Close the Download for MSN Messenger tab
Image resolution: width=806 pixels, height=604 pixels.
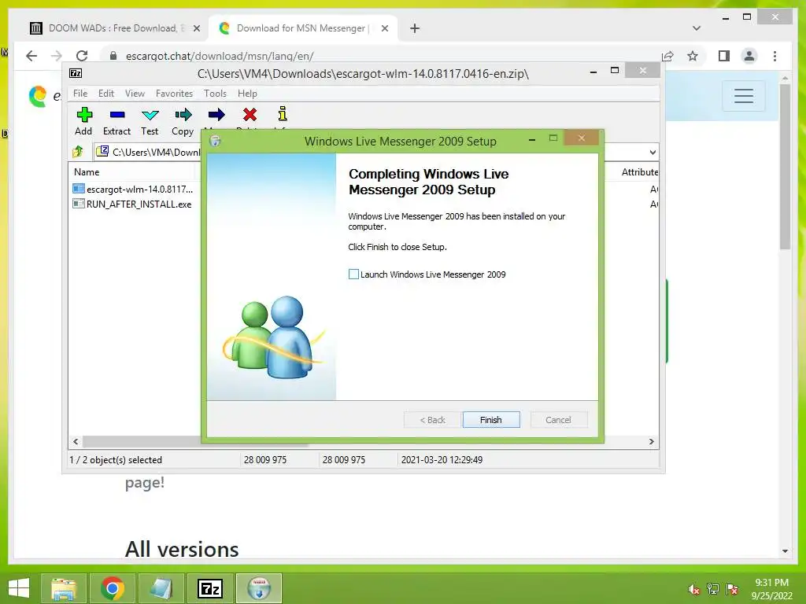coord(384,28)
